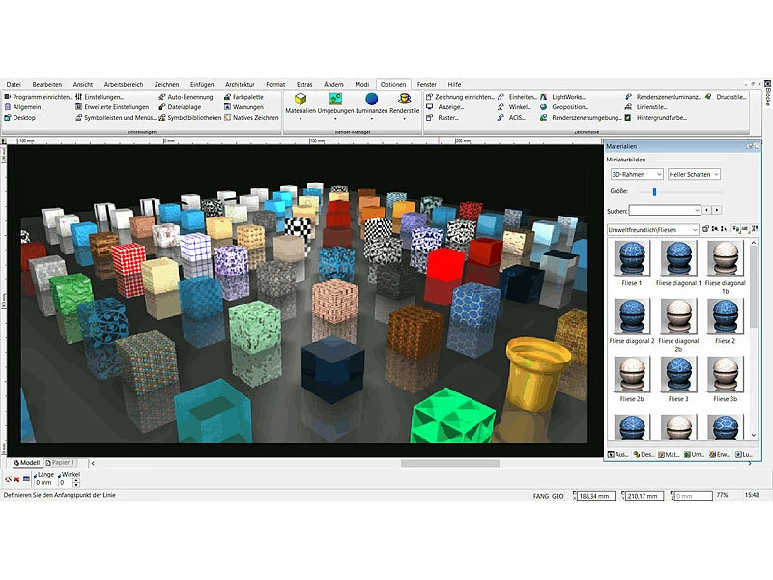Click the Umgebungen environment icon

(x=335, y=100)
